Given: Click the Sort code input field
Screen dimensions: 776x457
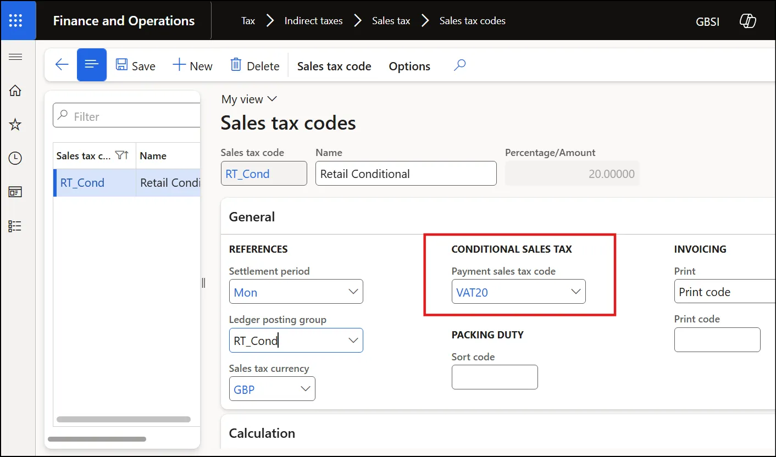Looking at the screenshot, I should tap(495, 377).
